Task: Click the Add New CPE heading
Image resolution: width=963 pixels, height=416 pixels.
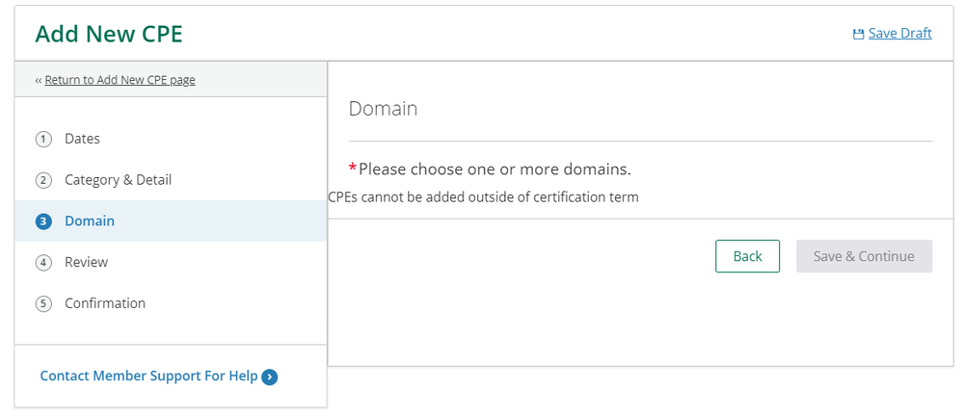Action: (x=109, y=35)
